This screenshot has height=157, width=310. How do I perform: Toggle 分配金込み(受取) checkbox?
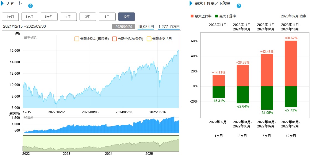point(114,39)
